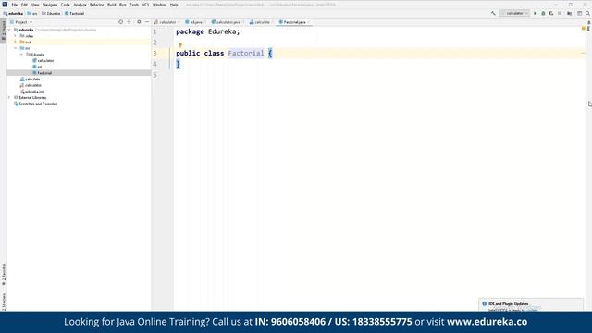This screenshot has width=592, height=333.
Task: Expand the out folder node
Action: 16,42
